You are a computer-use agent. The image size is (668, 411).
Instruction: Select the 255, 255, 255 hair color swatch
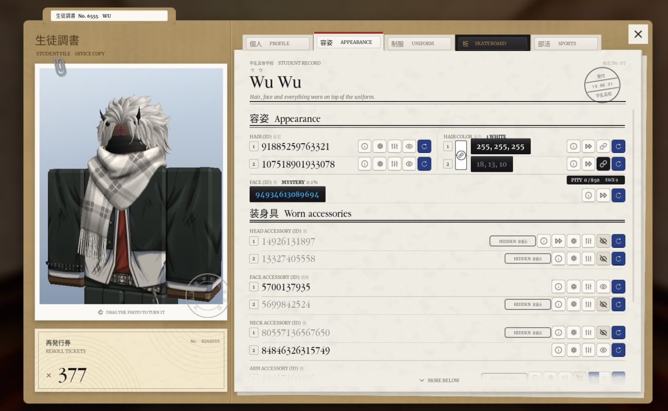pos(501,146)
